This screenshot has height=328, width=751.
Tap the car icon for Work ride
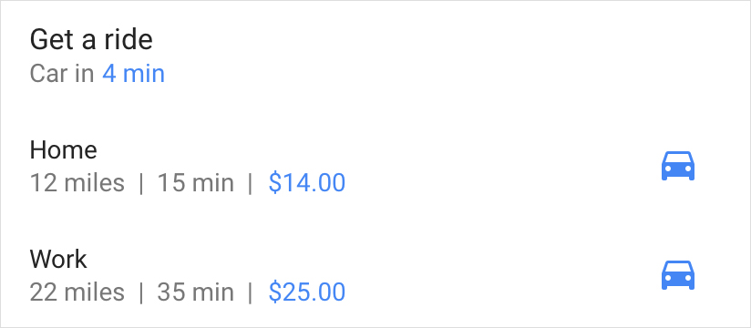click(x=678, y=275)
